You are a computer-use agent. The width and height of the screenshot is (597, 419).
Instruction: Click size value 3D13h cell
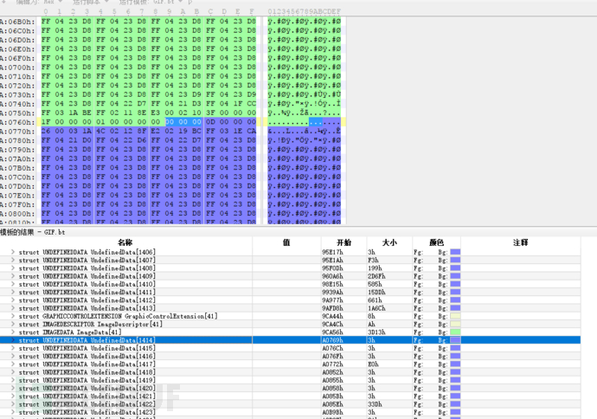point(376,332)
